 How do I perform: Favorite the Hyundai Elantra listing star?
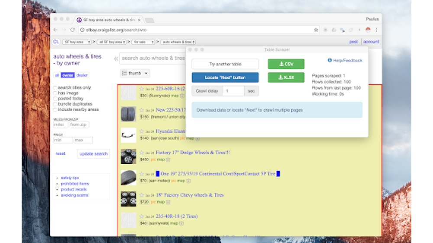[142, 131]
